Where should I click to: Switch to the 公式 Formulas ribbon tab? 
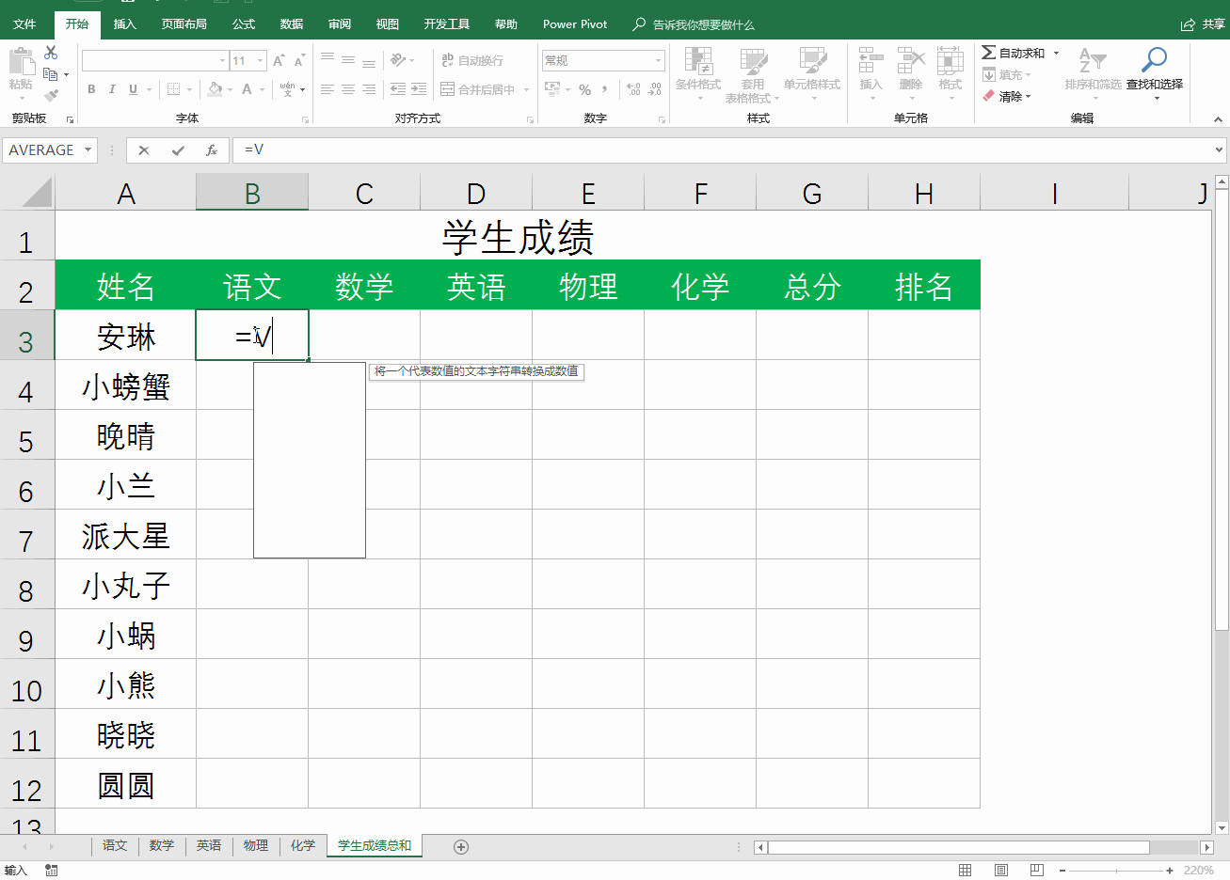point(244,24)
